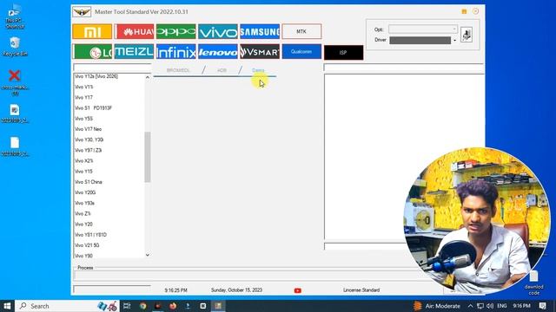Select Vivo Y55 in model list
This screenshot has height=312, width=556.
click(83, 119)
